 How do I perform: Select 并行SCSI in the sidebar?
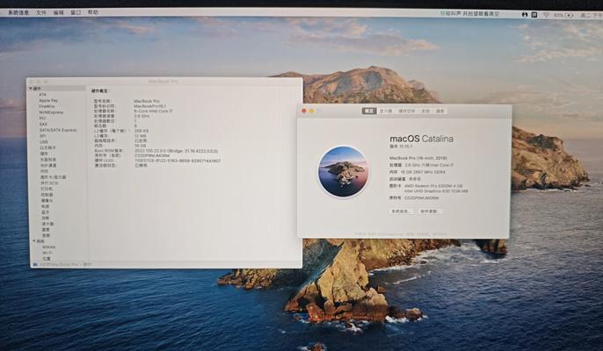49,183
